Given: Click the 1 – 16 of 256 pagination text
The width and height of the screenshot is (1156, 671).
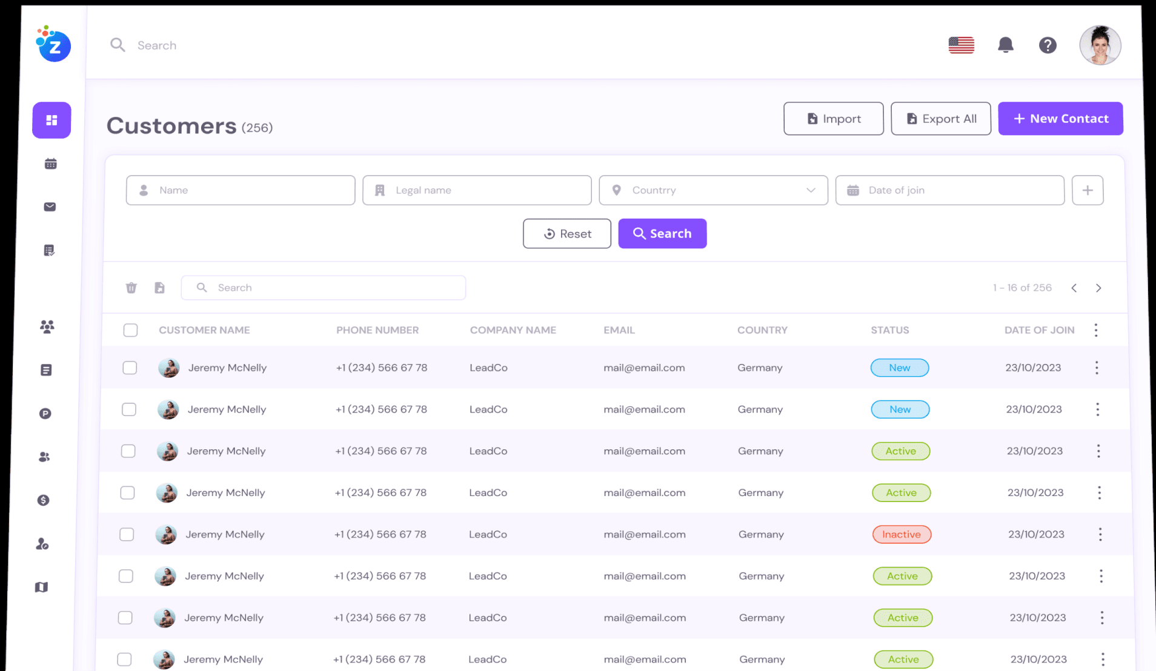Looking at the screenshot, I should (1022, 288).
